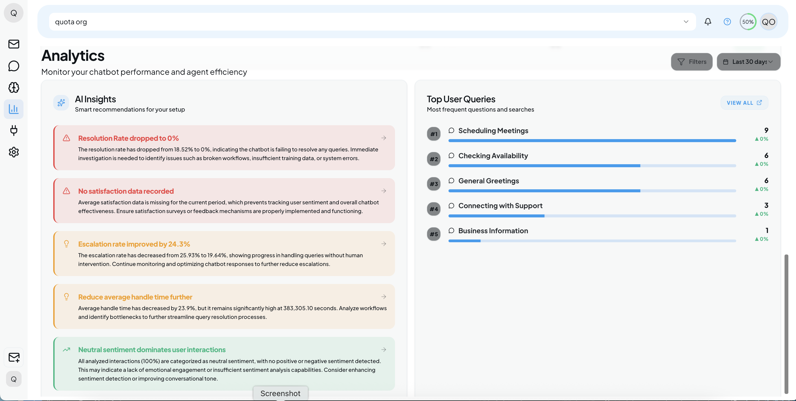Viewport: 796px width, 401px height.
Task: Click the page vertical scrollbar
Action: coord(786,324)
